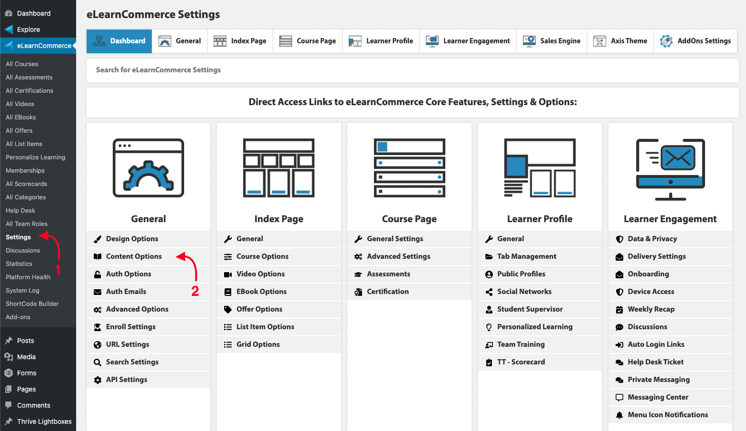Click the URL Settings globe icon
This screenshot has height=431, width=746.
pos(98,345)
